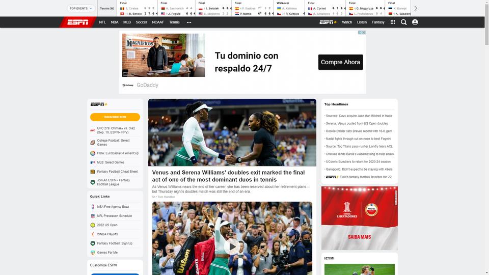Read Serena, Venus ousted from US Open doubles
The width and height of the screenshot is (489, 275).
(357, 123)
